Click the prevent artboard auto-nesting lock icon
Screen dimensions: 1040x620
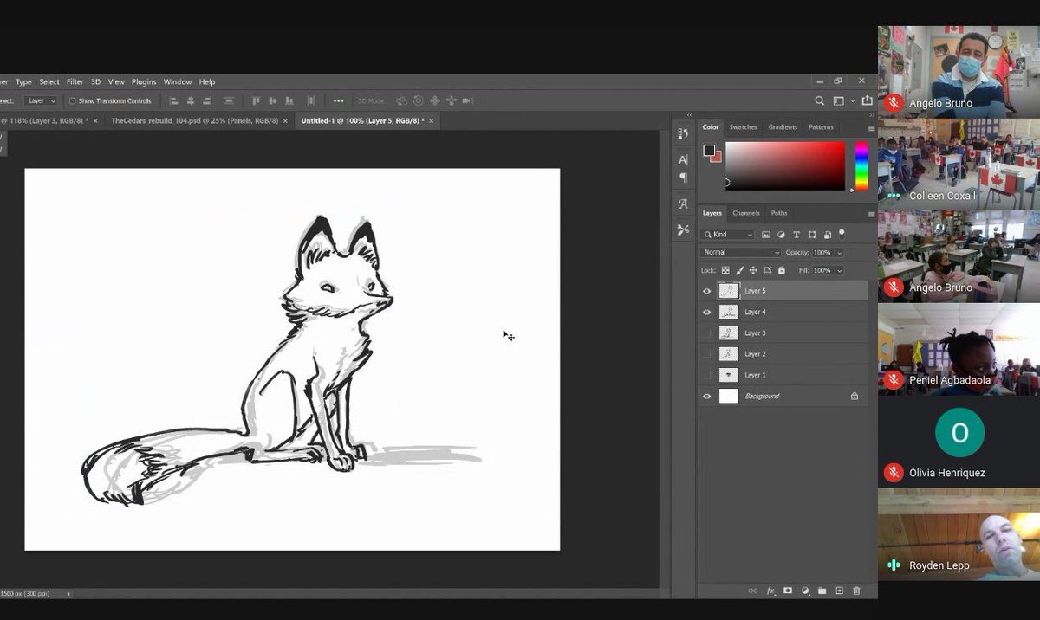767,270
